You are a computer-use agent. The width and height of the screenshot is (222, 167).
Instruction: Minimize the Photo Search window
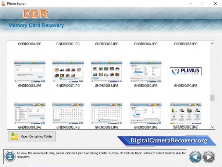coord(190,4)
